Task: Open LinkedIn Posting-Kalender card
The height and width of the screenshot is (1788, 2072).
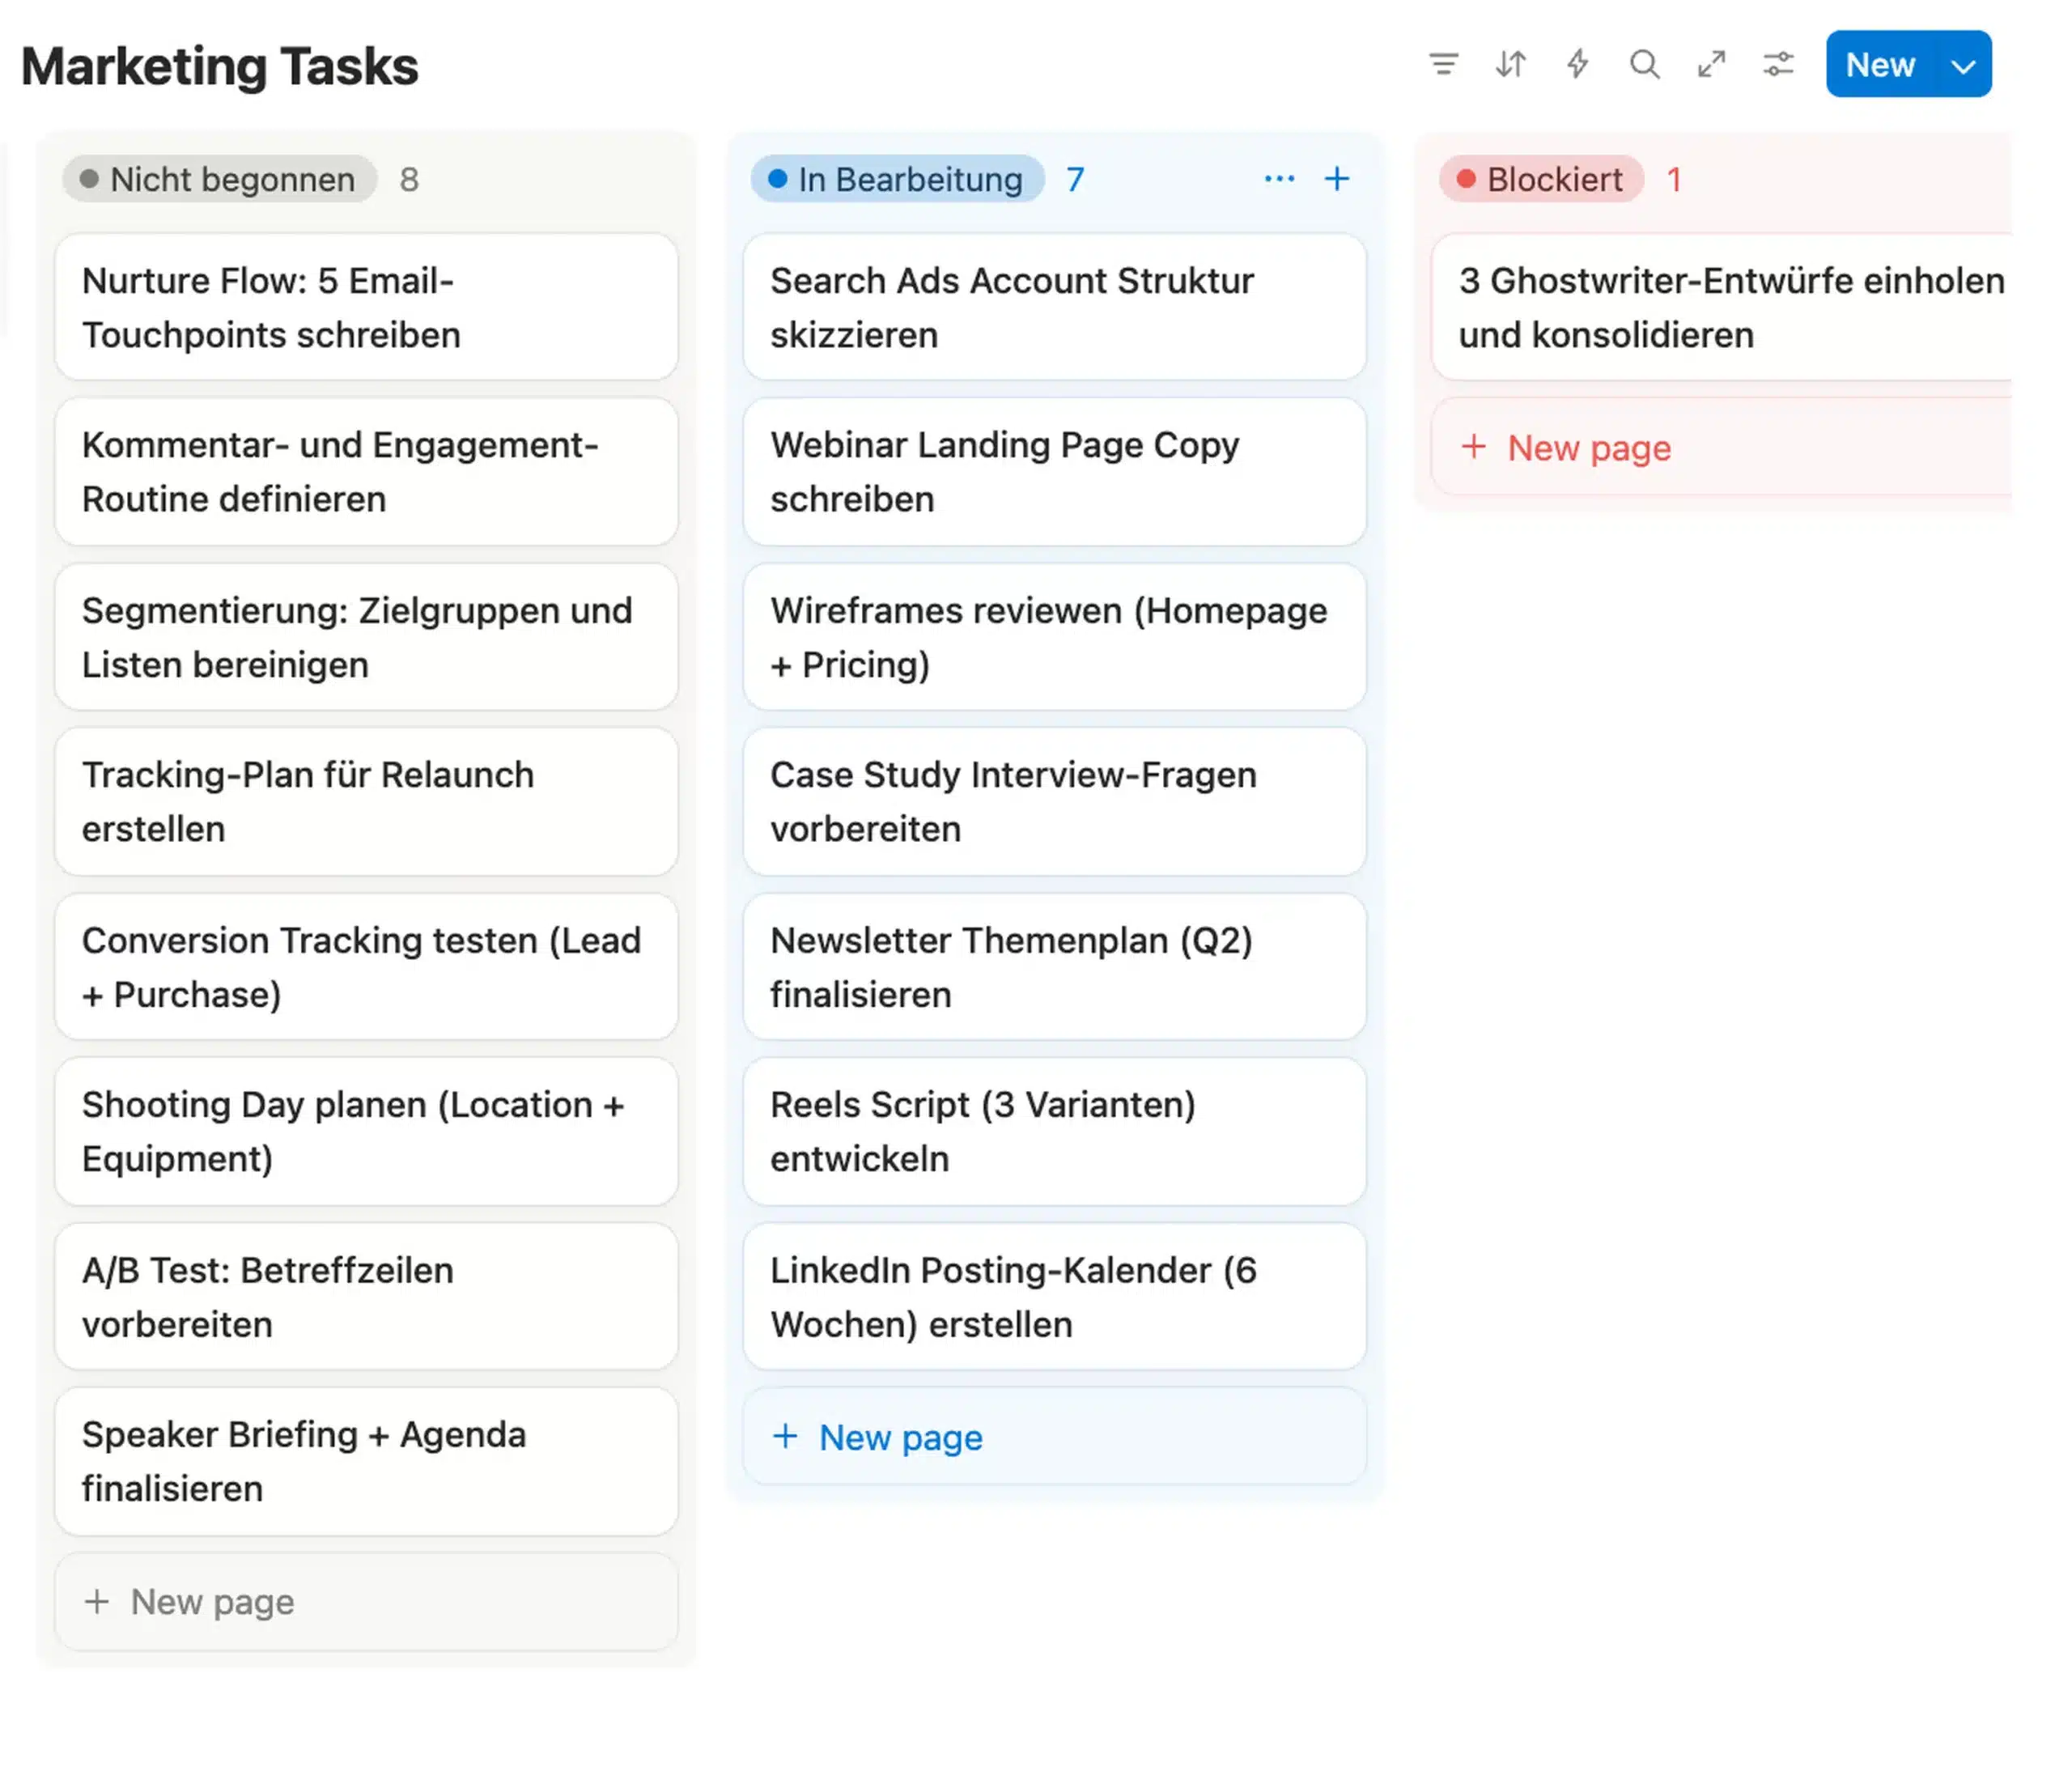Action: 1053,1297
